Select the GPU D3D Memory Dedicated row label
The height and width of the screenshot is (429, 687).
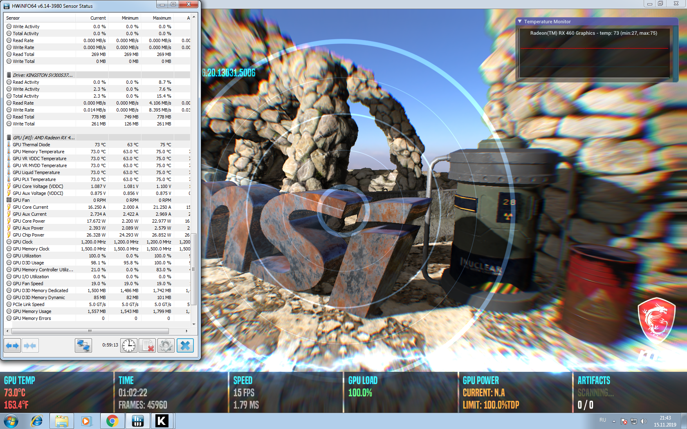tap(40, 290)
